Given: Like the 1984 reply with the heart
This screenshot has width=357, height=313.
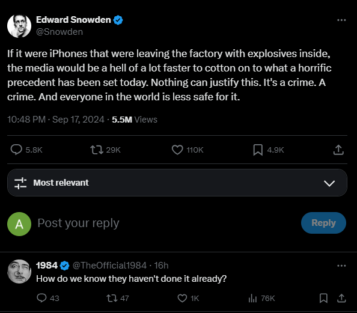Looking at the screenshot, I should [x=182, y=298].
